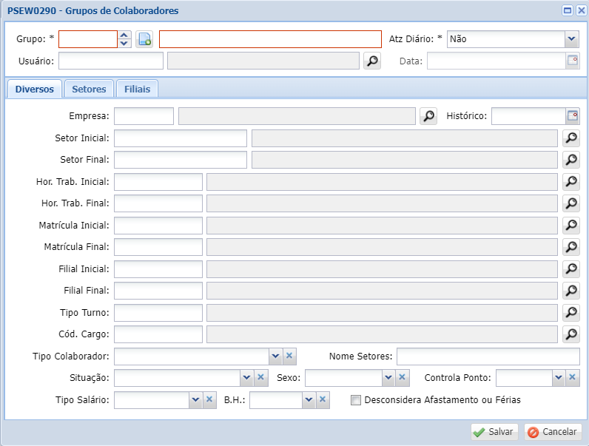The height and width of the screenshot is (446, 589).
Task: Open the Data calendar picker
Action: [x=573, y=61]
